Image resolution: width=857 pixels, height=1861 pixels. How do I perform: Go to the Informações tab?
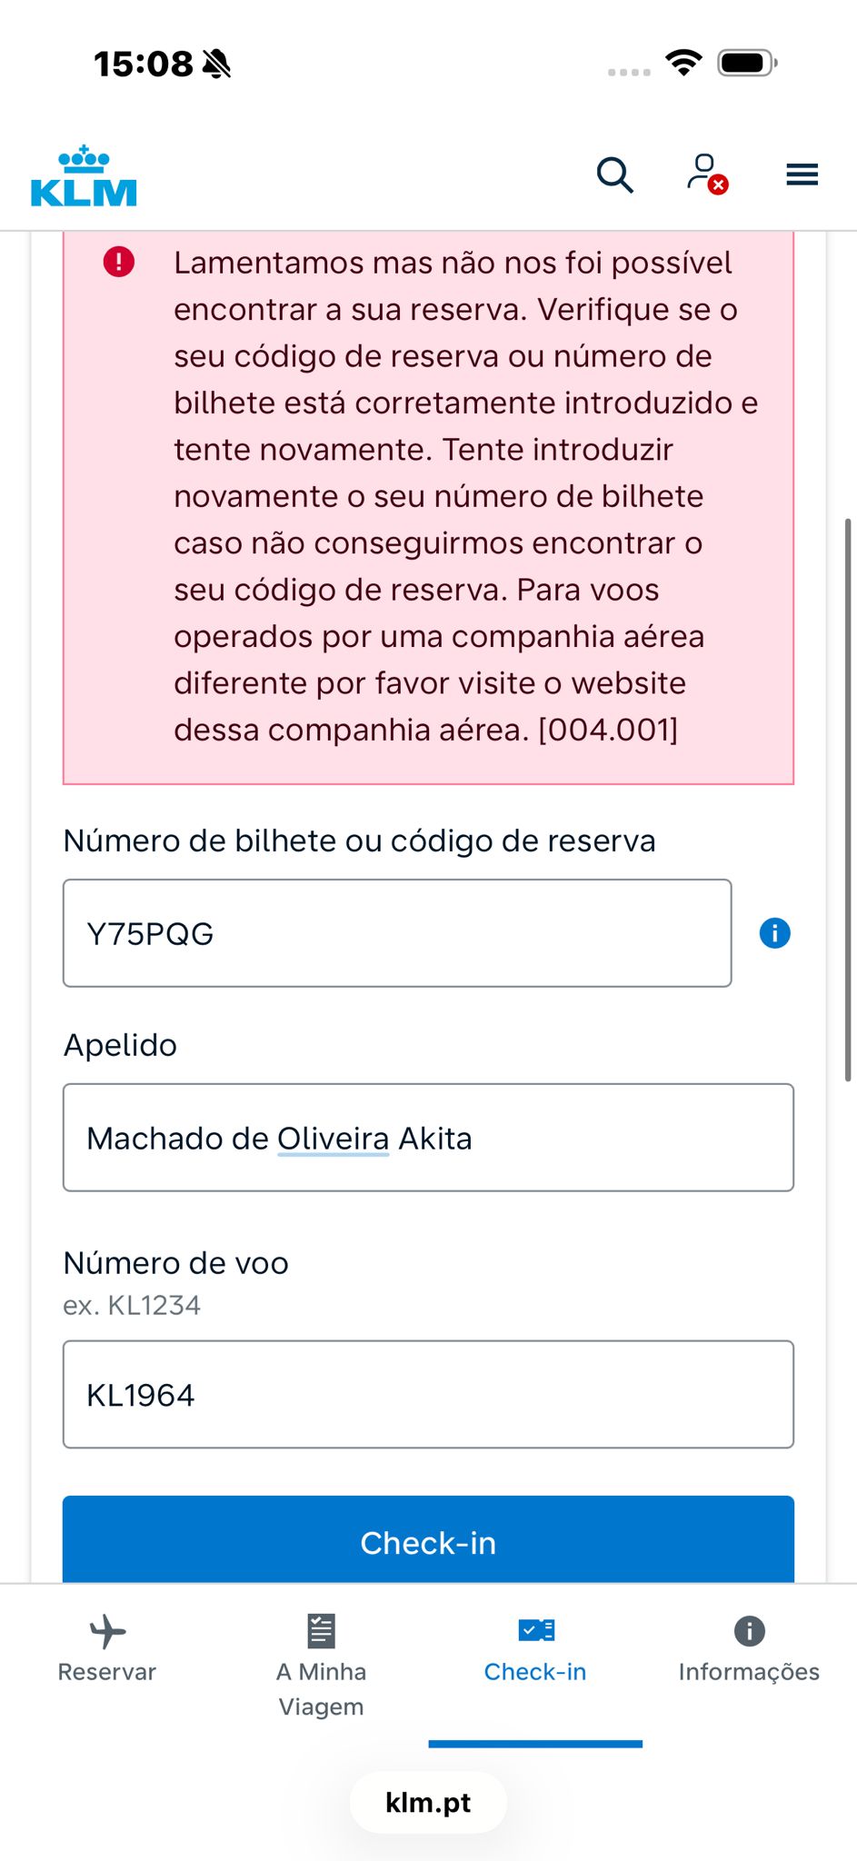(x=749, y=1672)
